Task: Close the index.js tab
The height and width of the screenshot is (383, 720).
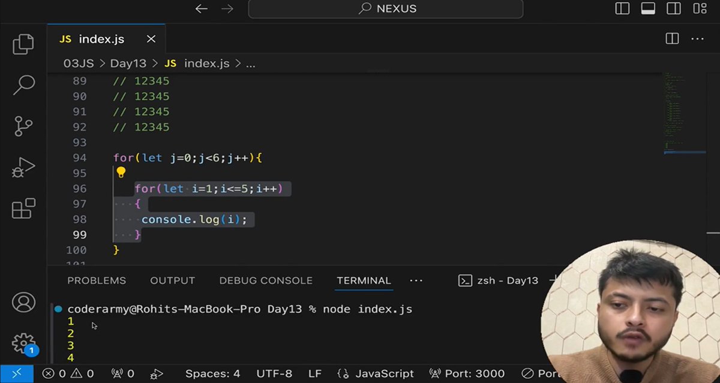Action: click(x=151, y=39)
